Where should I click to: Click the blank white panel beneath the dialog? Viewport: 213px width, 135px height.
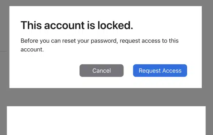tap(106, 120)
